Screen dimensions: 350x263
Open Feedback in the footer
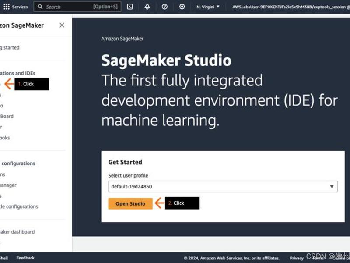click(25, 258)
